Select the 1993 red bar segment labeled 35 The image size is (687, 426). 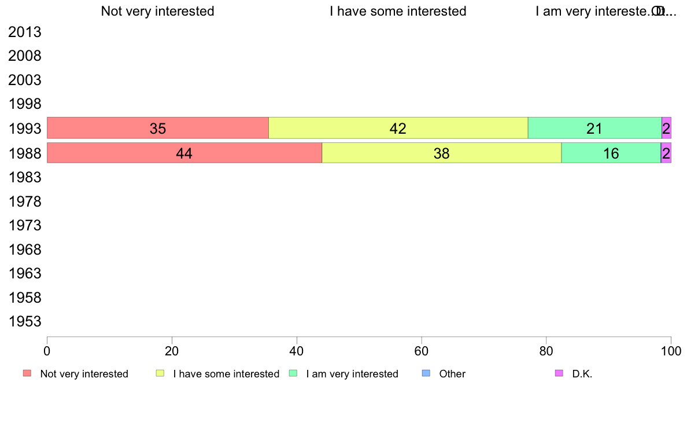click(x=158, y=128)
